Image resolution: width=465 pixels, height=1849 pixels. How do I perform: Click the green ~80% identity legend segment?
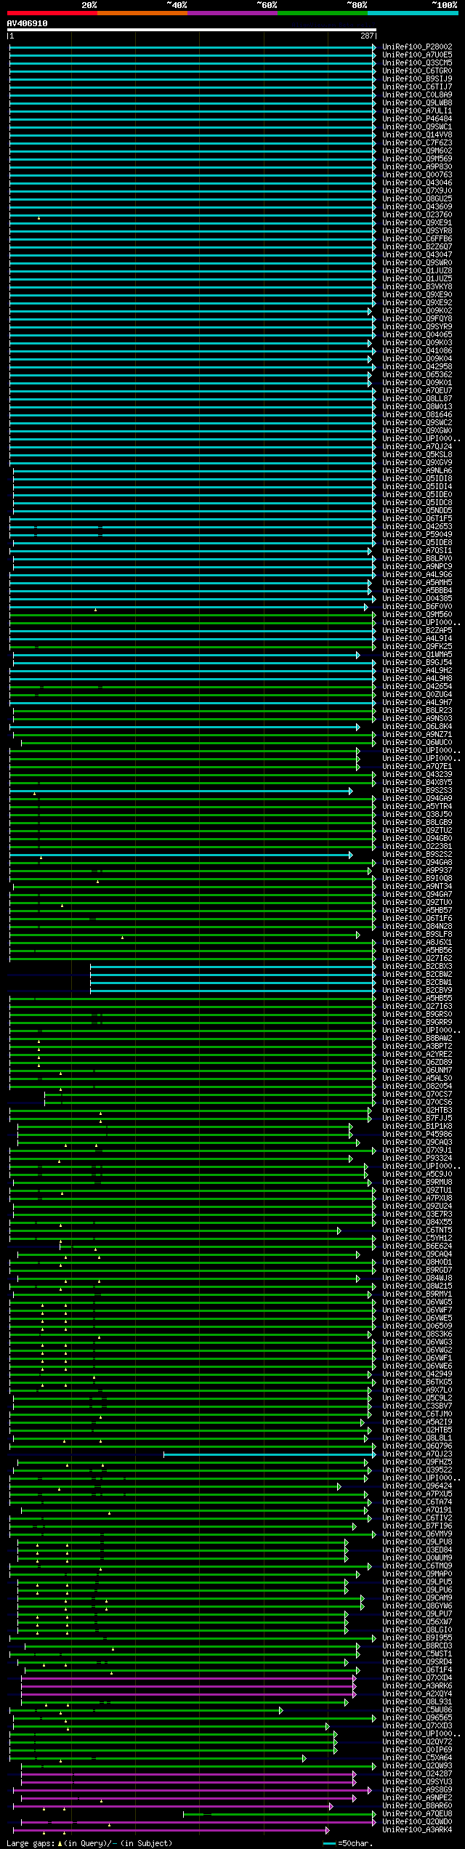point(322,13)
